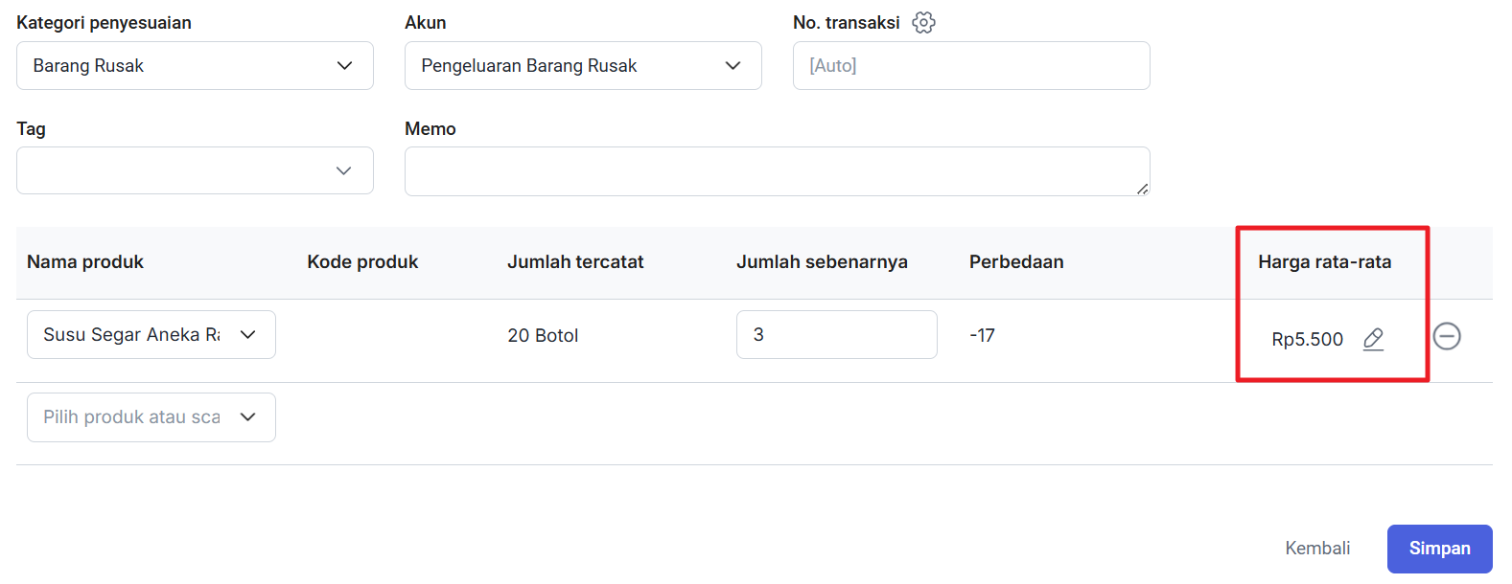Change the Susu Segar Aneka Rasa product selector
Screen dimensions: 1512x584
[x=151, y=335]
